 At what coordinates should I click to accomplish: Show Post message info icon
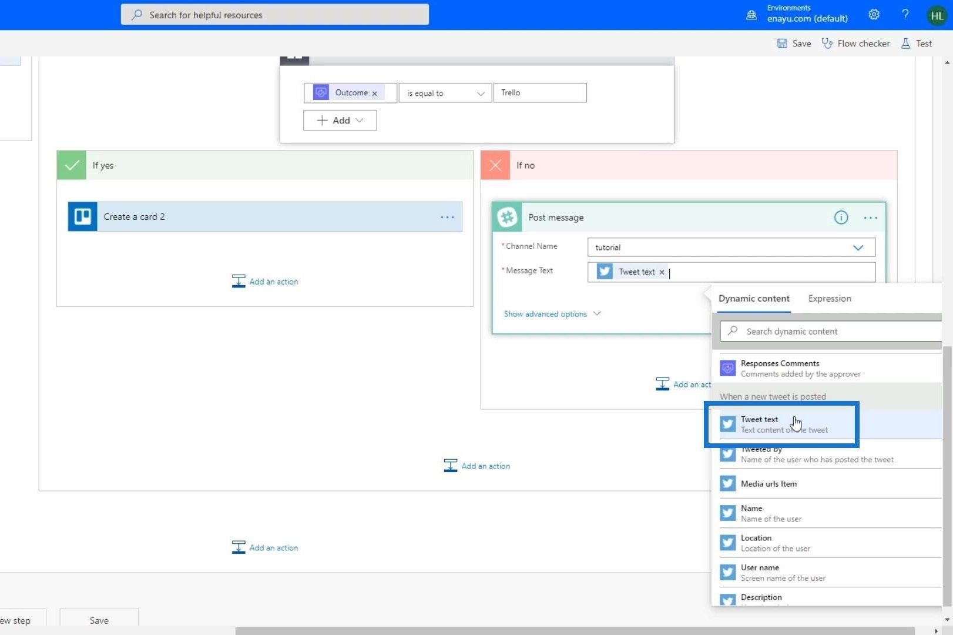841,218
